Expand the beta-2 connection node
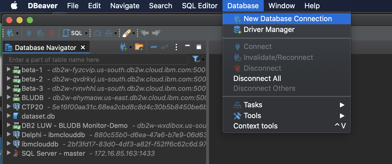The image size is (392, 164). 9,79
